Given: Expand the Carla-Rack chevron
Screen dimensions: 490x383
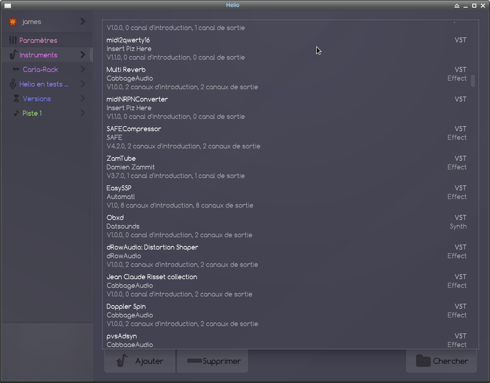Looking at the screenshot, I should (x=83, y=69).
